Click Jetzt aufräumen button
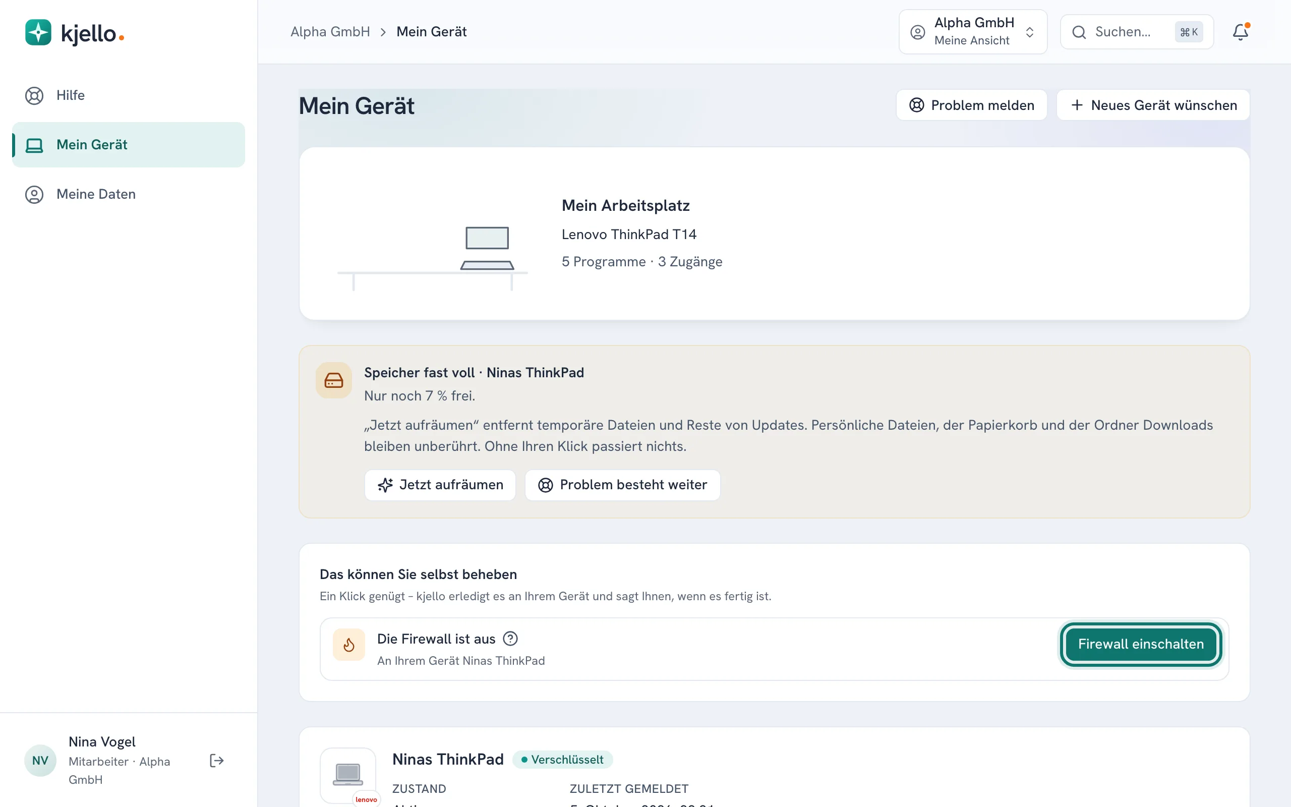1291x807 pixels. [440, 485]
